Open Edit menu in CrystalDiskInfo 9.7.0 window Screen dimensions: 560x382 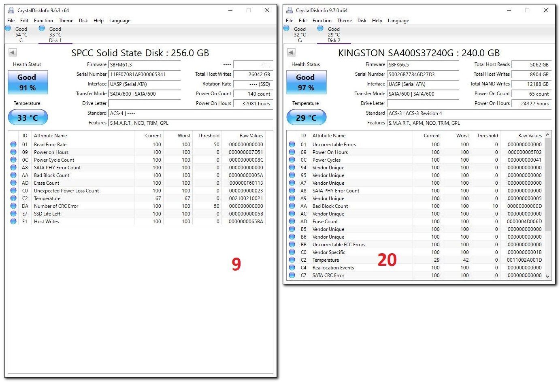click(303, 21)
